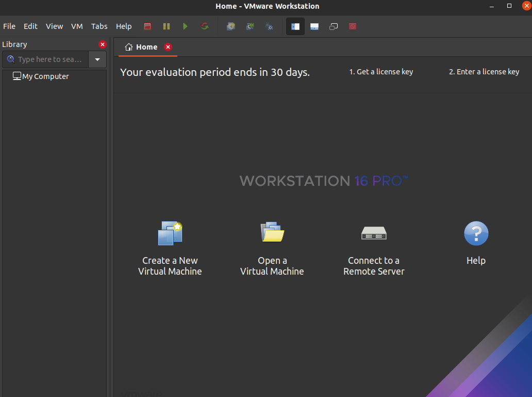This screenshot has height=397, width=532.
Task: Click the Enter a license key link
Action: tap(484, 72)
